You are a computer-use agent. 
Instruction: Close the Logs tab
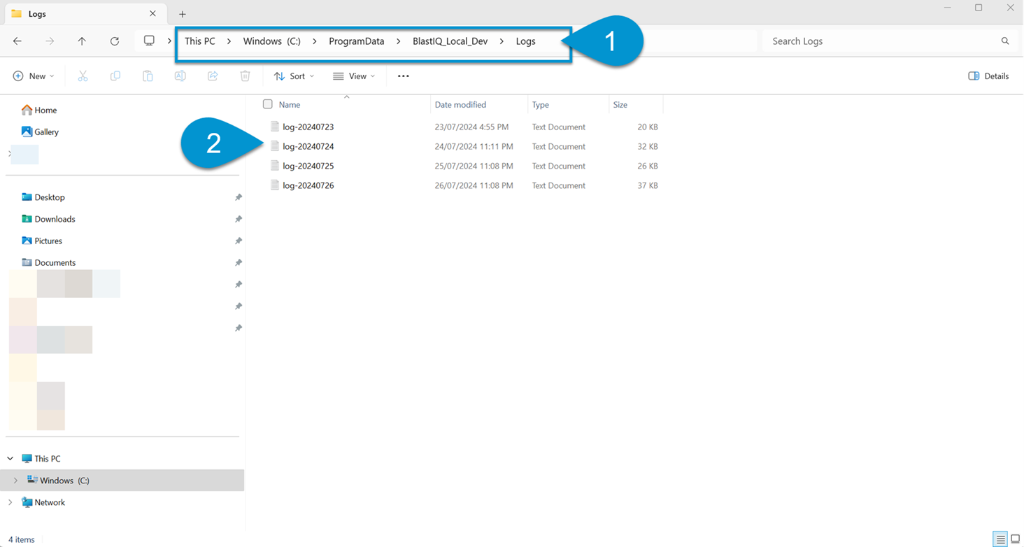152,14
